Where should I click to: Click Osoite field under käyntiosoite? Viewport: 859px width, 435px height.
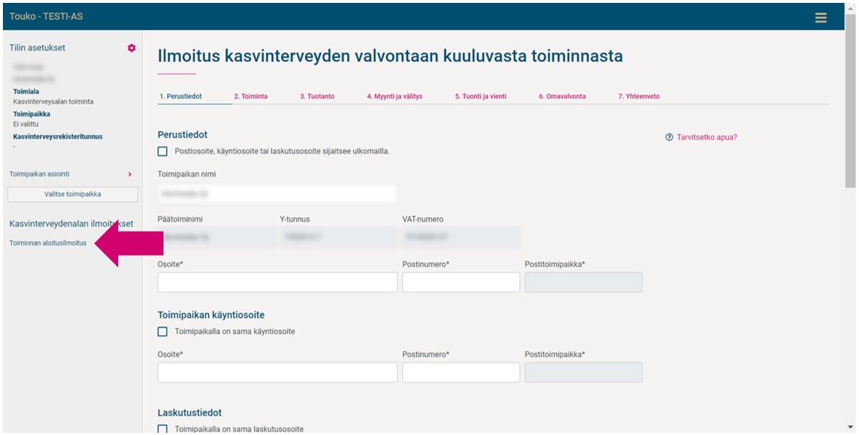[x=277, y=372]
